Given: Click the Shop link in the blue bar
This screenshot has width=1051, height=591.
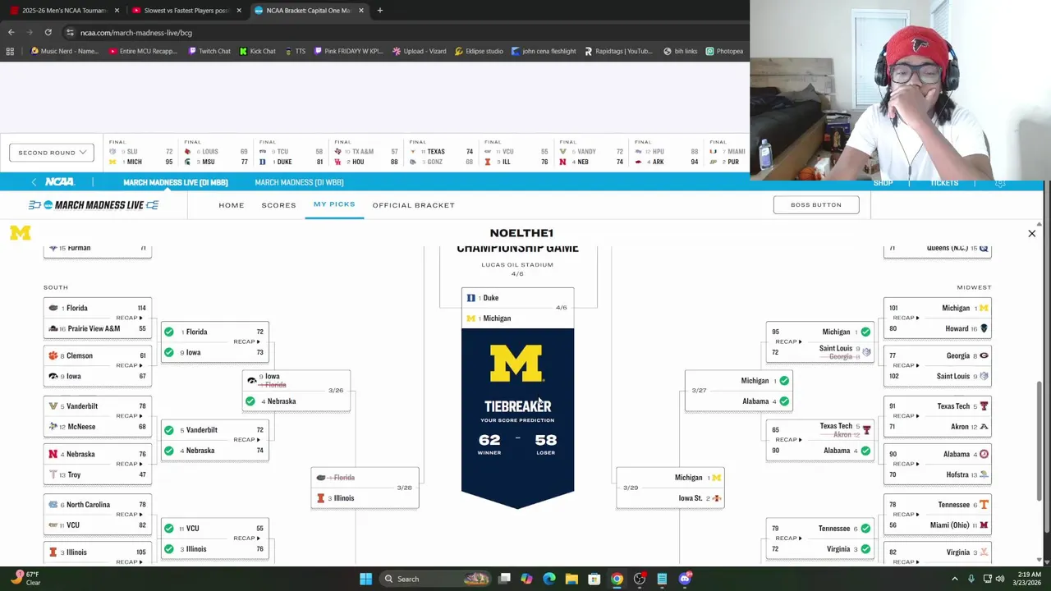Looking at the screenshot, I should 883,183.
